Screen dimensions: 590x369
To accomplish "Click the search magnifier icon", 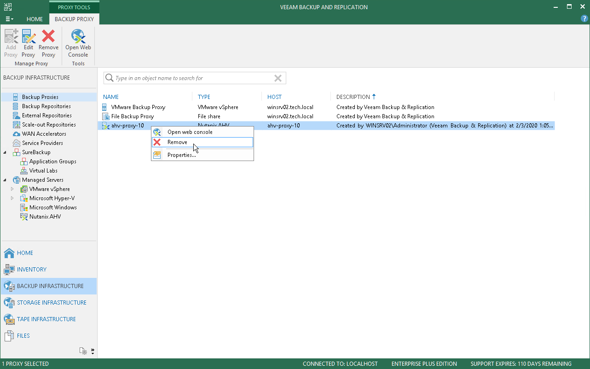I will pyautogui.click(x=110, y=78).
